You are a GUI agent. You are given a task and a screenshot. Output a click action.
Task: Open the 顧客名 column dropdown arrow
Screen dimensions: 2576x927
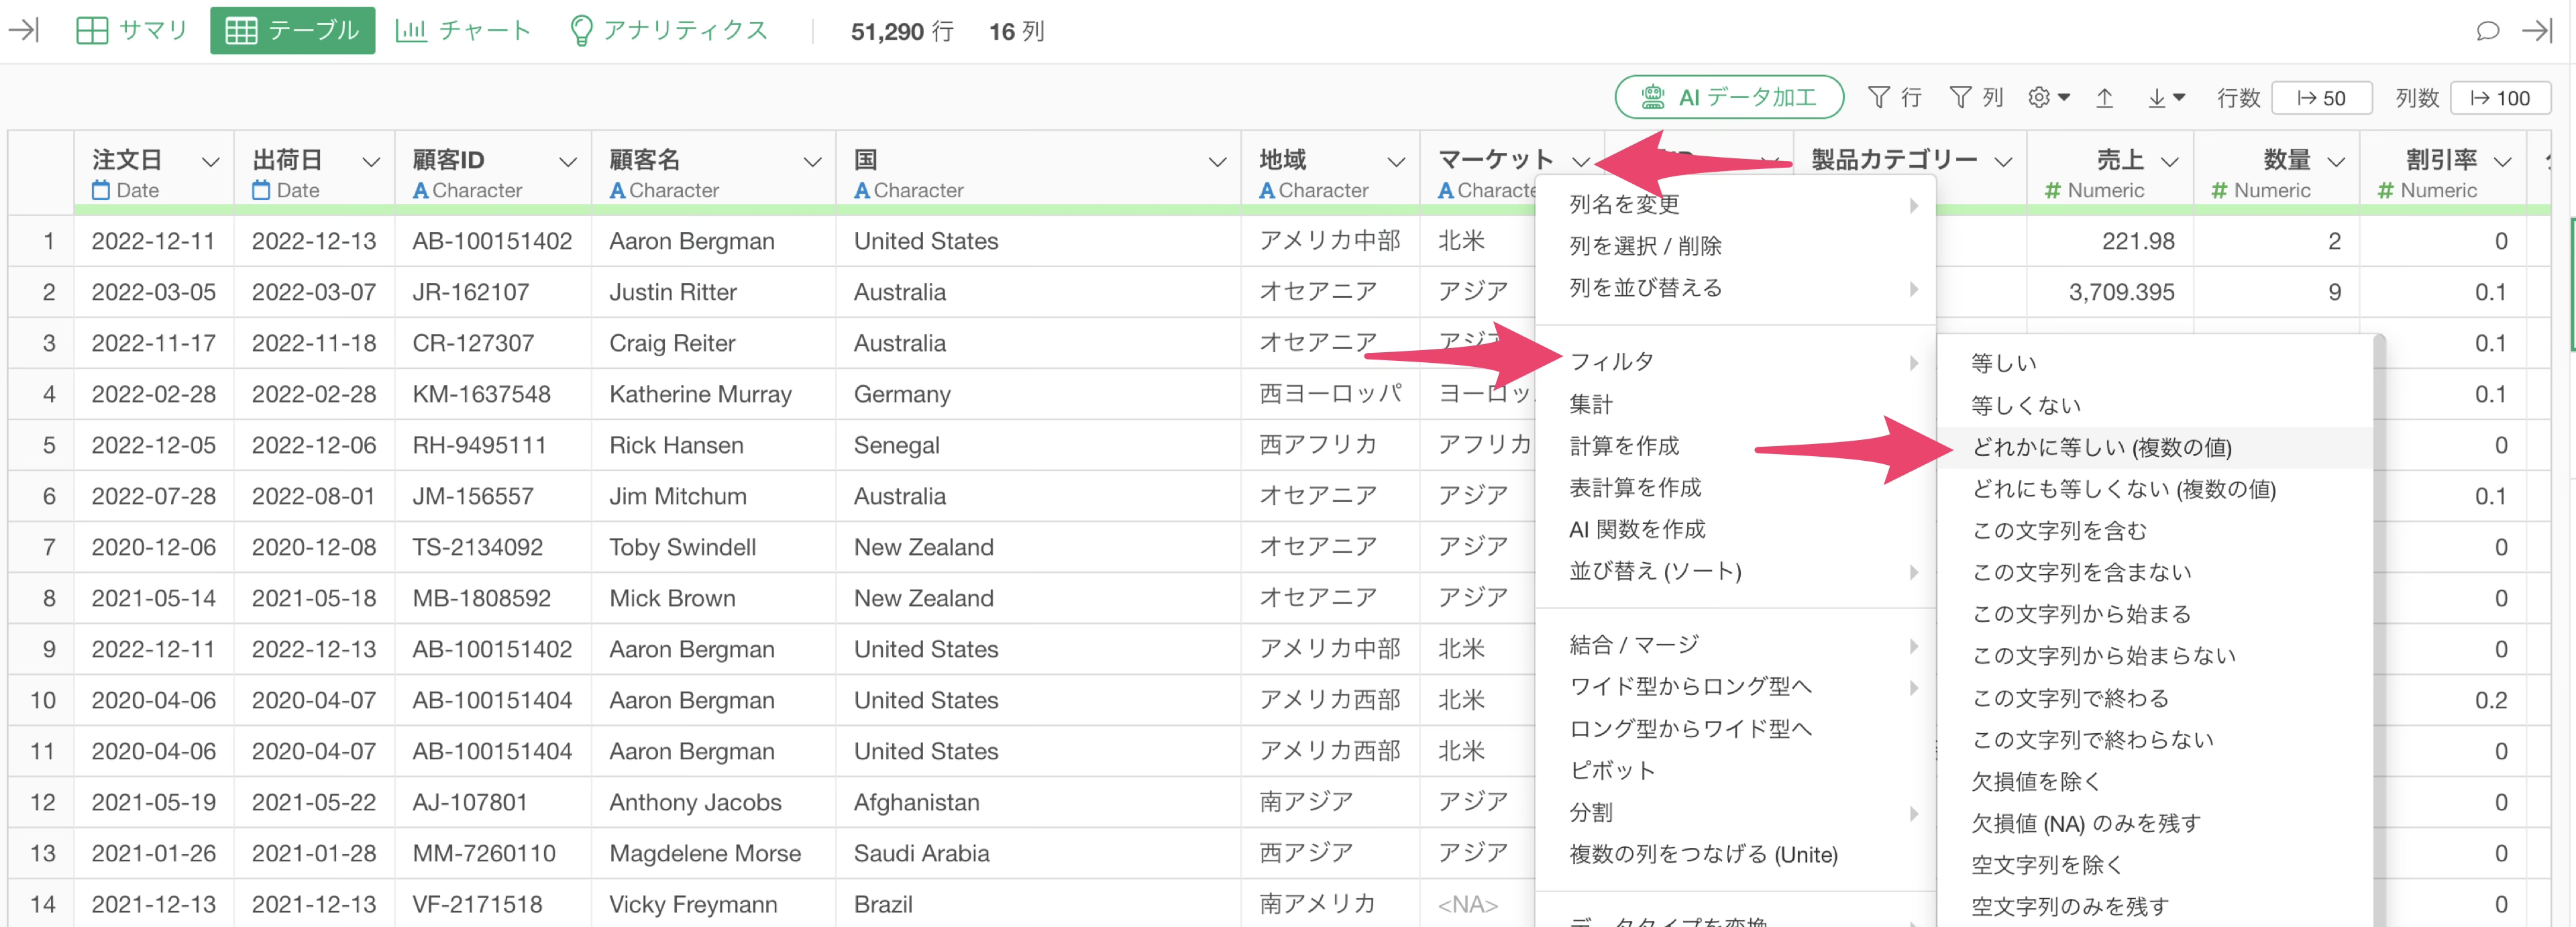pos(812,161)
